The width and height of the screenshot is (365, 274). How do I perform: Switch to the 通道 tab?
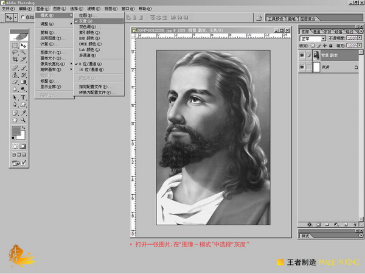click(x=316, y=31)
